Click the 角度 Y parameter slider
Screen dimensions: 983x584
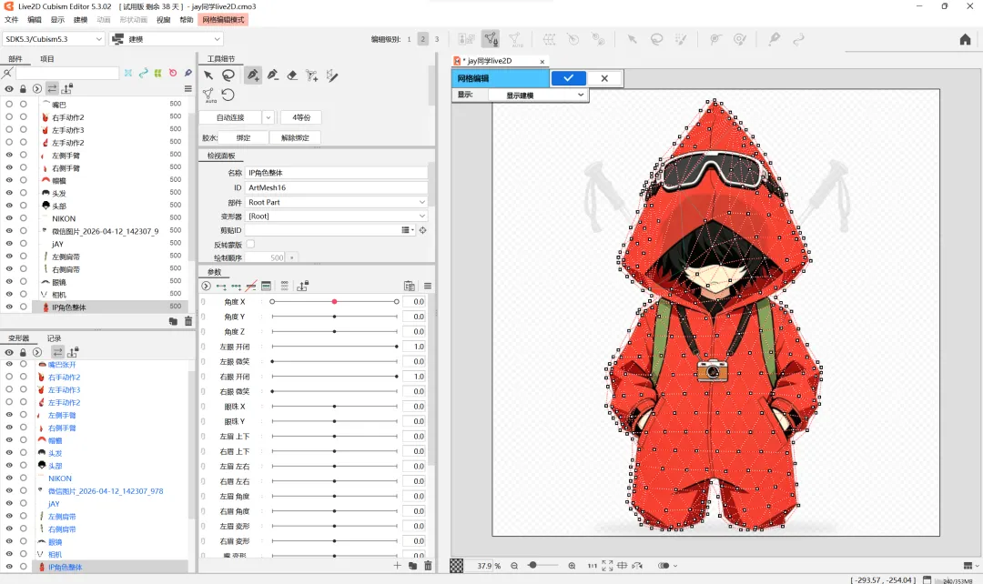pyautogui.click(x=335, y=317)
